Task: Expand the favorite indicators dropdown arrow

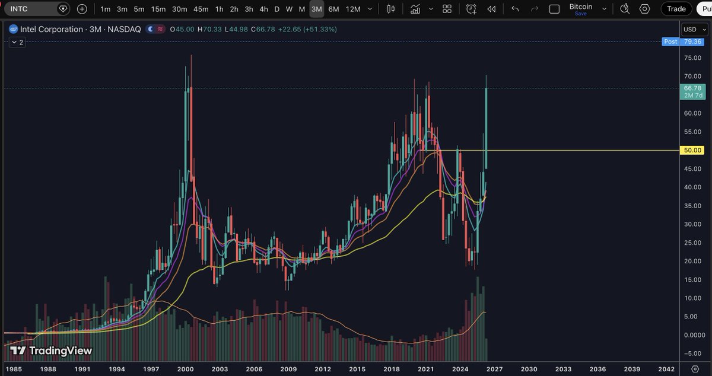Action: click(x=431, y=9)
